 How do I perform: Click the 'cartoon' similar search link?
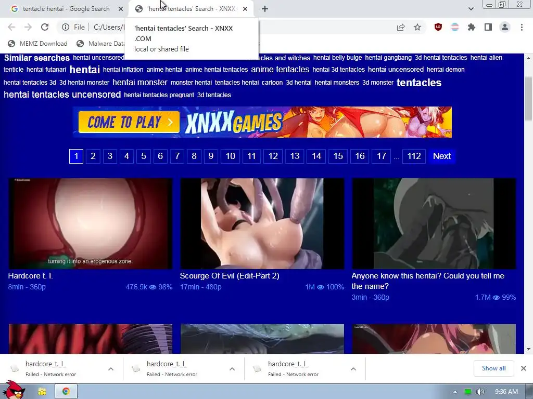coord(272,83)
